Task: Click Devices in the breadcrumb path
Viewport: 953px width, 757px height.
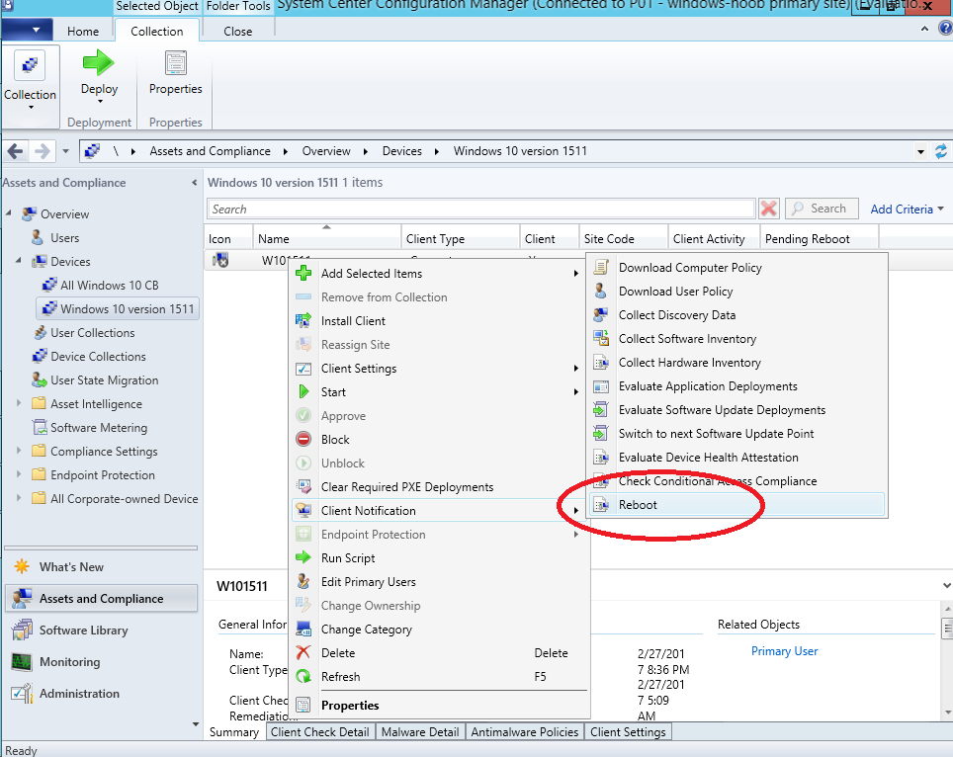Action: [401, 150]
